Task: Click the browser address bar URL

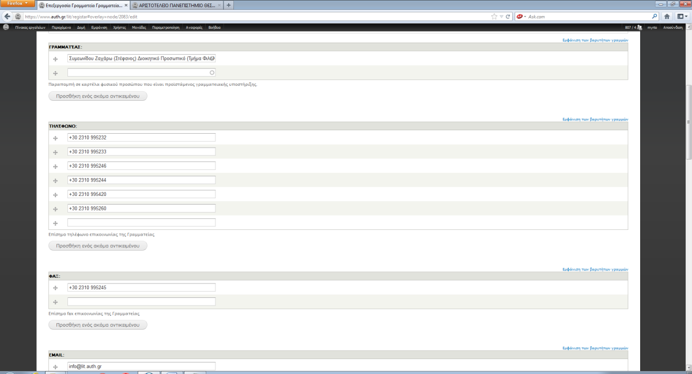Action: pos(81,17)
